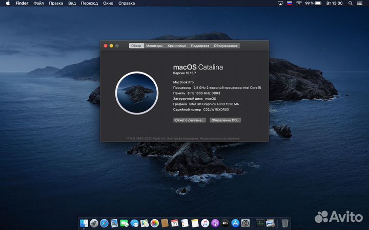
Task: Click the 8 ГБ 1600 MHz DDR3 memory text
Action: point(204,93)
